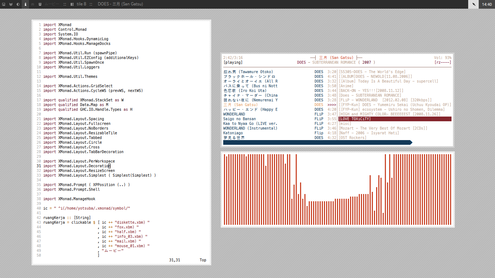Open the folder [[ALBUM]DOES - NEWOLD[11.08.2006]]
495x278 pixels.
tap(375, 76)
